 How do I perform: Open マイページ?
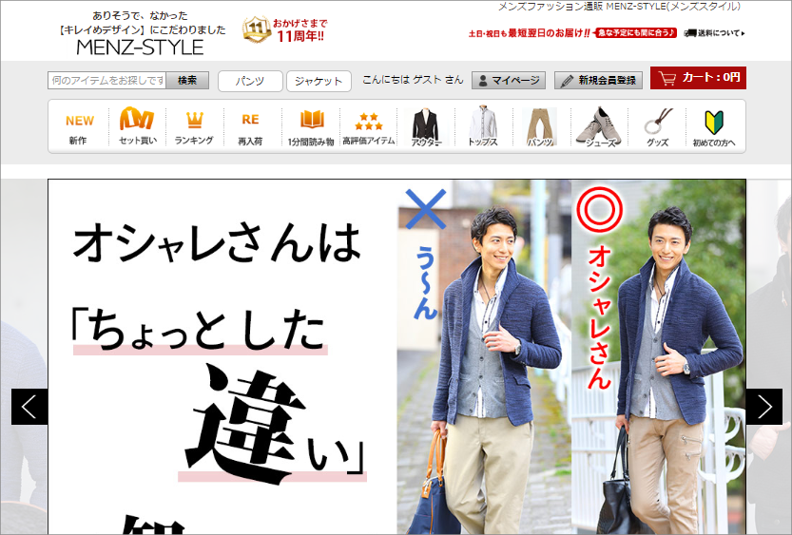(x=509, y=80)
